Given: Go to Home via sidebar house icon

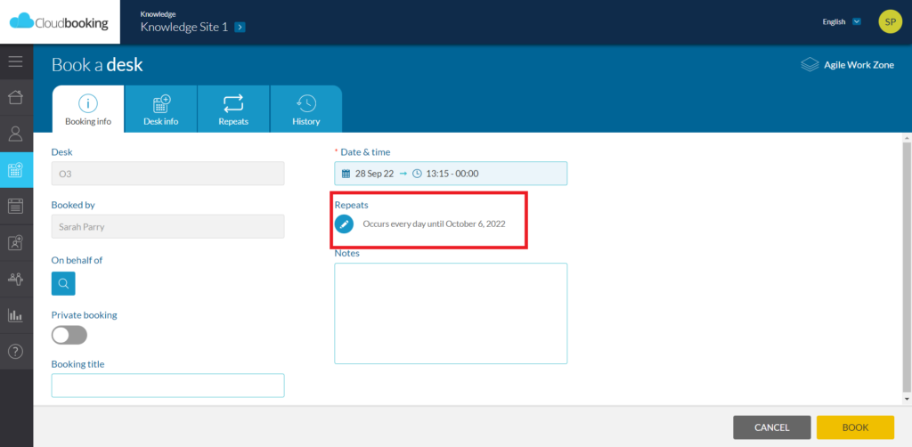Looking at the screenshot, I should [16, 97].
